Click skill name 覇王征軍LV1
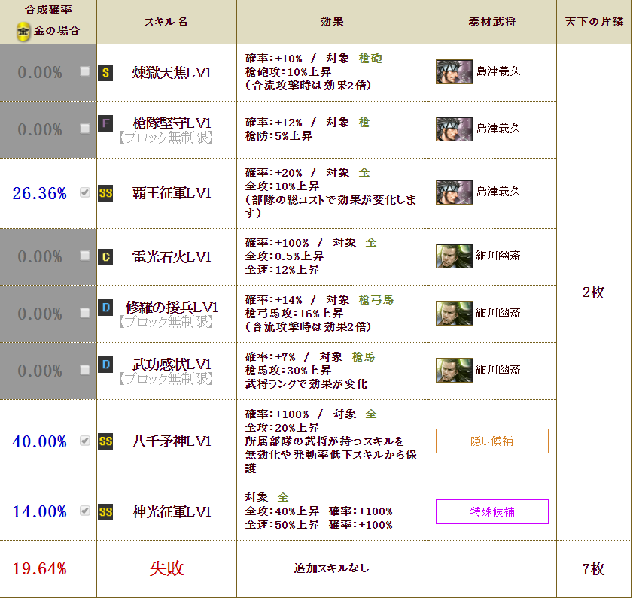Screen dimensions: 633x600 (172, 193)
